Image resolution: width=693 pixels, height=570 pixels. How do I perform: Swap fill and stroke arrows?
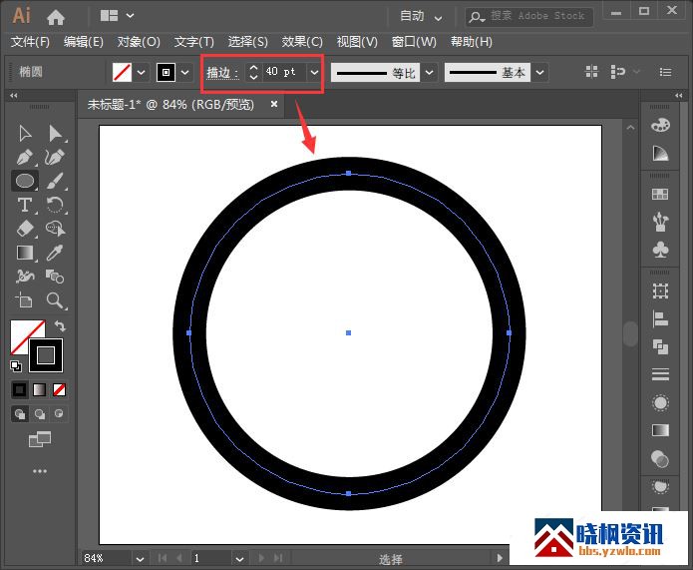coord(61,326)
